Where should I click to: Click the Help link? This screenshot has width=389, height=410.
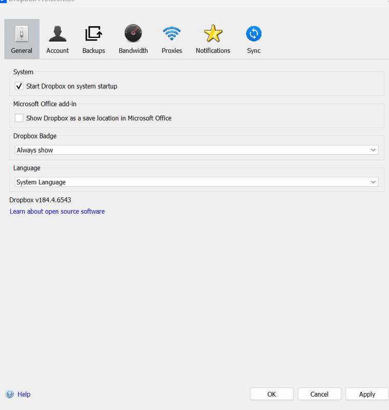coord(24,394)
